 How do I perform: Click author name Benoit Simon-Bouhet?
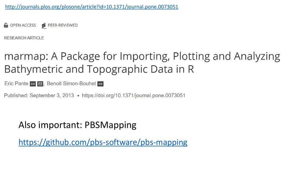tap(71, 84)
